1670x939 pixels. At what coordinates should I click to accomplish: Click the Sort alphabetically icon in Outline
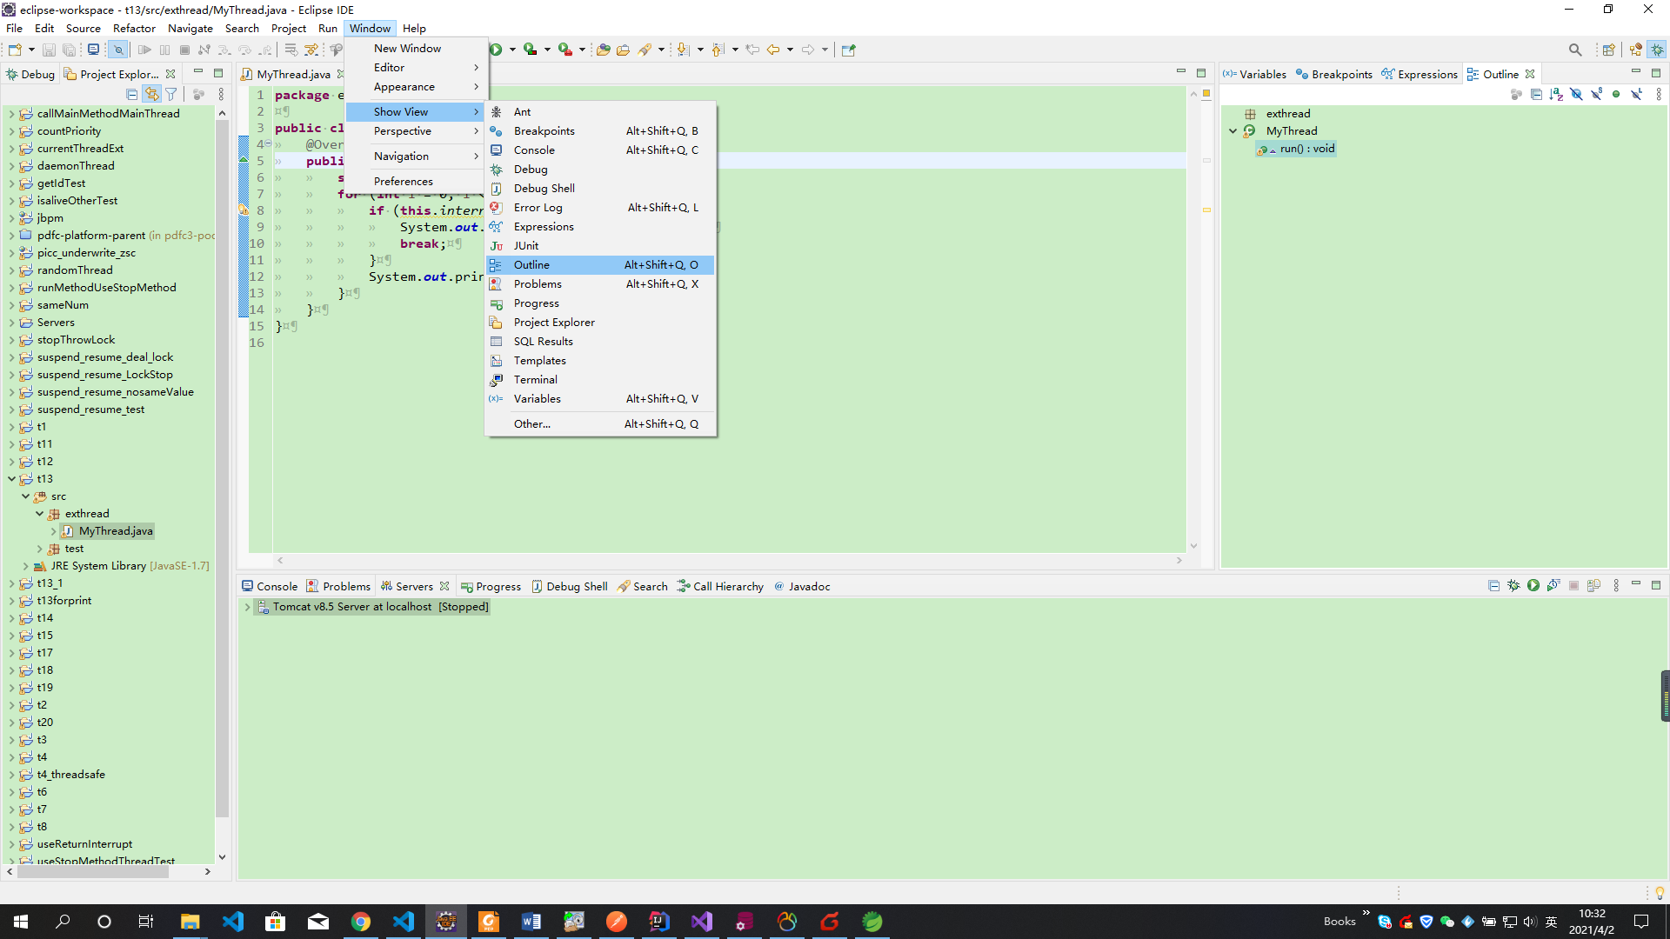pos(1556,94)
